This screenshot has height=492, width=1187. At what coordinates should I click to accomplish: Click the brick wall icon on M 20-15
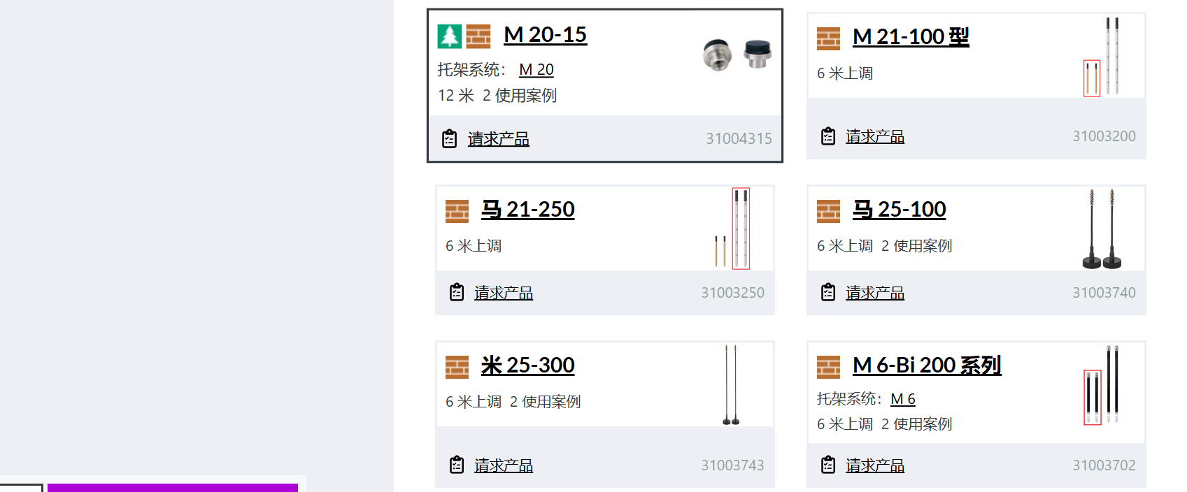(478, 36)
